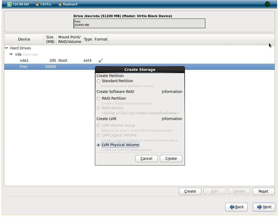Click Mount Point/RAID/Volume column header
Image resolution: width=279 pixels, height=220 pixels.
70,39
